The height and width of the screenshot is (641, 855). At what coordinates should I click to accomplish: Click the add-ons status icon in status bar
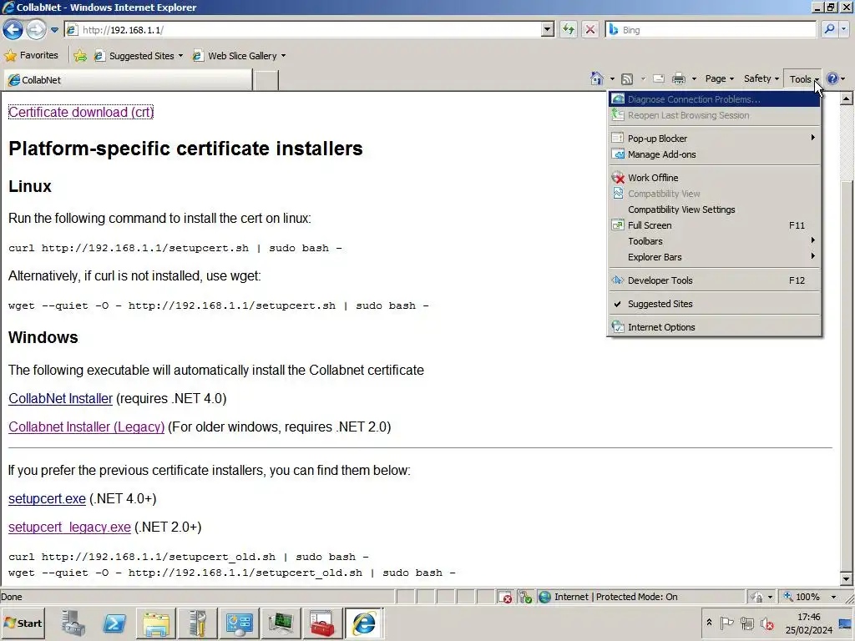[x=525, y=597]
